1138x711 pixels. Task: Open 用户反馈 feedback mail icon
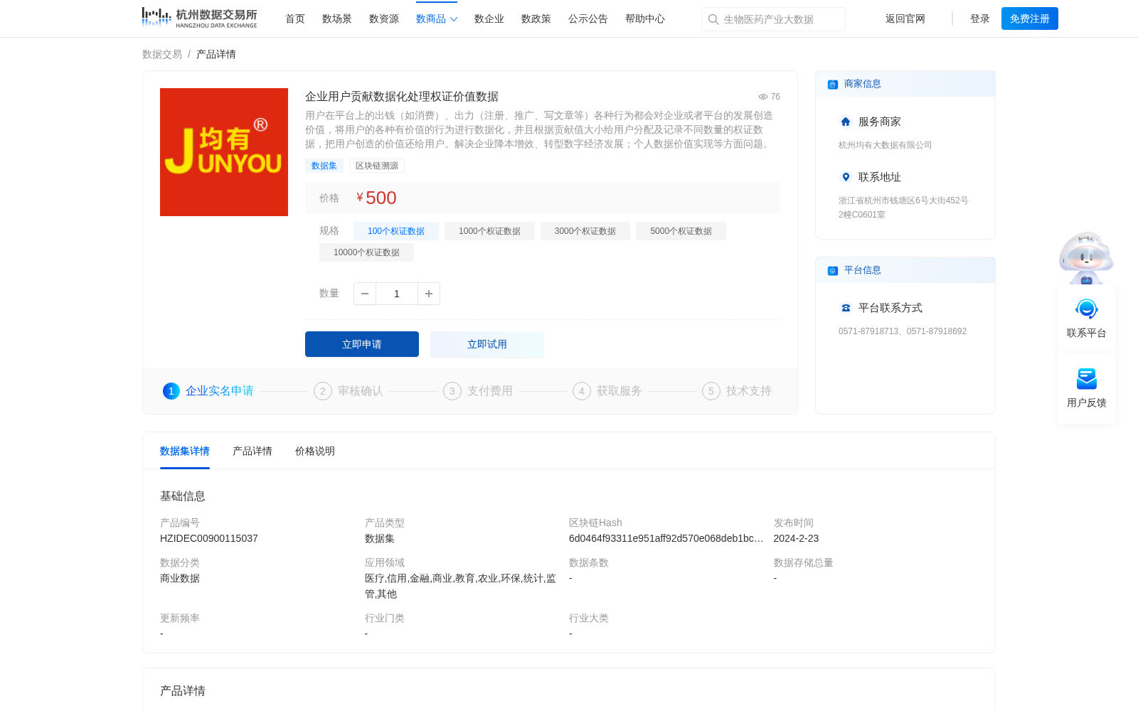point(1087,379)
